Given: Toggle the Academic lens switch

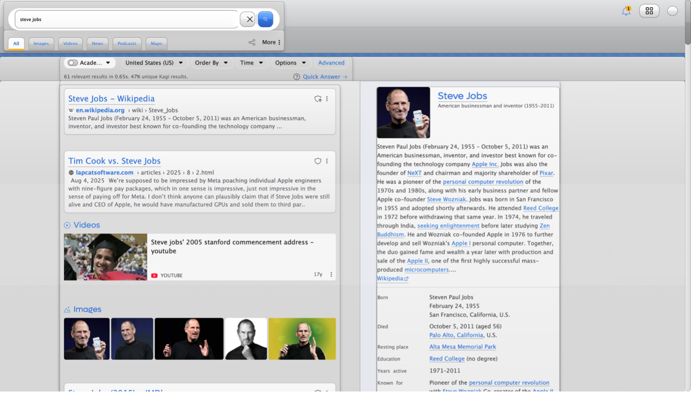Looking at the screenshot, I should pos(73,63).
